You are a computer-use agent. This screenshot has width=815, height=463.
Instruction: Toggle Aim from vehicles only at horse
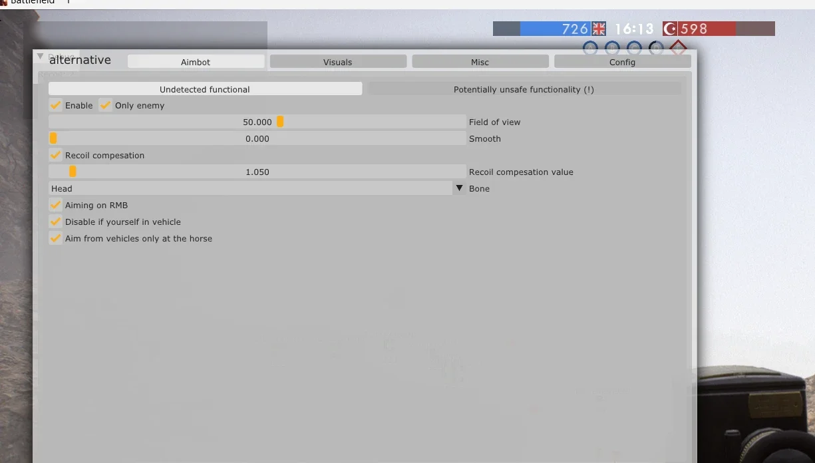(55, 238)
